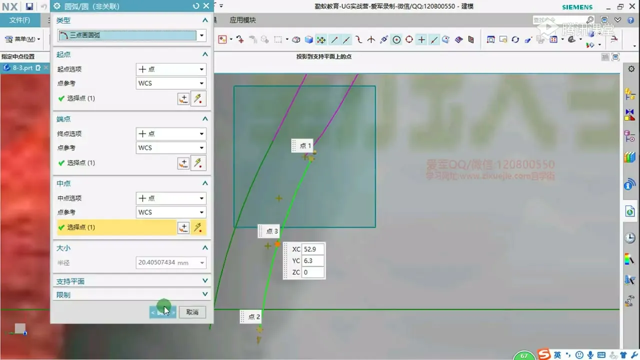Open the 菜单(M) menu button

click(x=22, y=39)
